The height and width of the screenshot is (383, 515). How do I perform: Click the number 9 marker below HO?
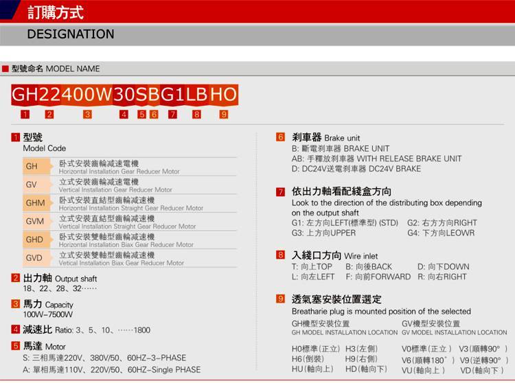pyautogui.click(x=223, y=115)
